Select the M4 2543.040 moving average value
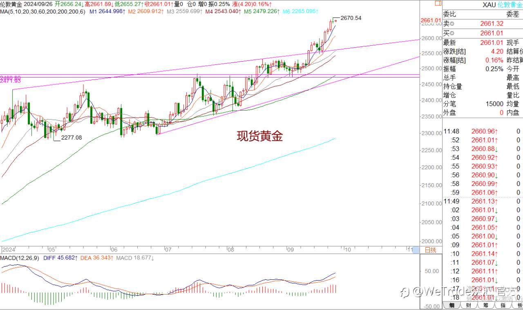 coord(223,12)
